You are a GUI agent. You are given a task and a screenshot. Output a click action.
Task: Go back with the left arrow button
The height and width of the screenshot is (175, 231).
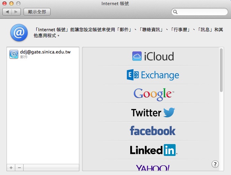7,12
